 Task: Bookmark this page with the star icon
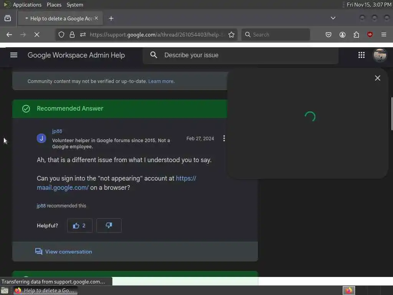click(231, 35)
